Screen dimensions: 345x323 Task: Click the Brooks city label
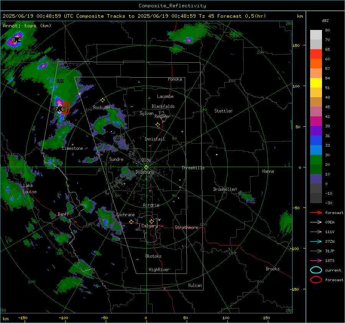(273, 269)
